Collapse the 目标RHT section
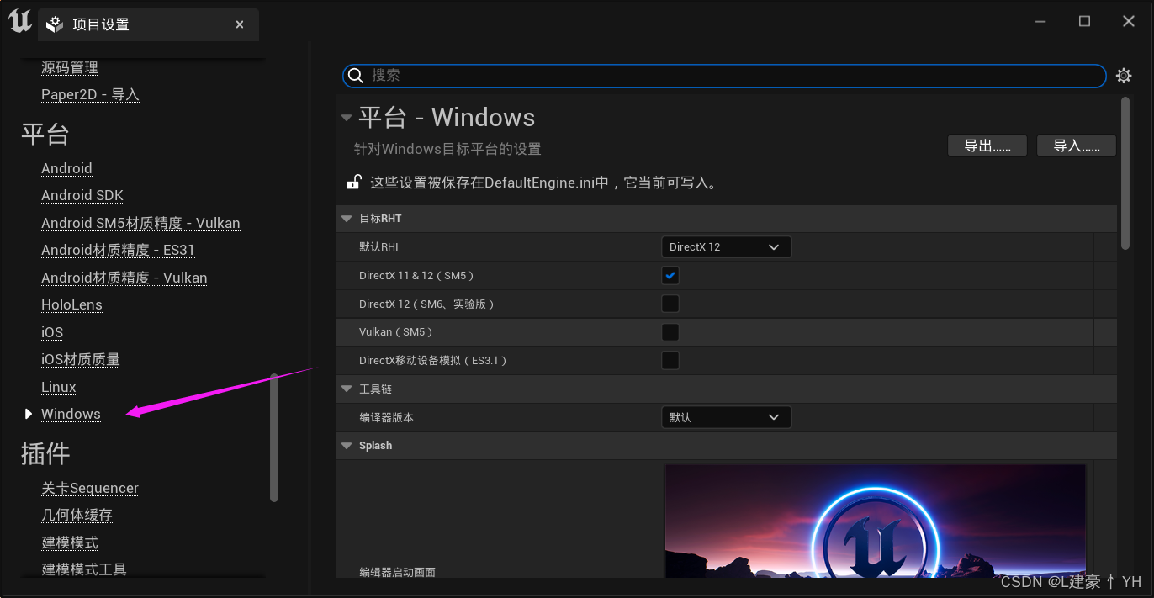This screenshot has height=598, width=1154. click(347, 219)
